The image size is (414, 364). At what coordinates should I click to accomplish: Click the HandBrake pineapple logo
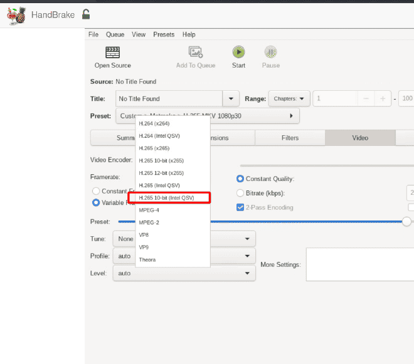pyautogui.click(x=16, y=16)
